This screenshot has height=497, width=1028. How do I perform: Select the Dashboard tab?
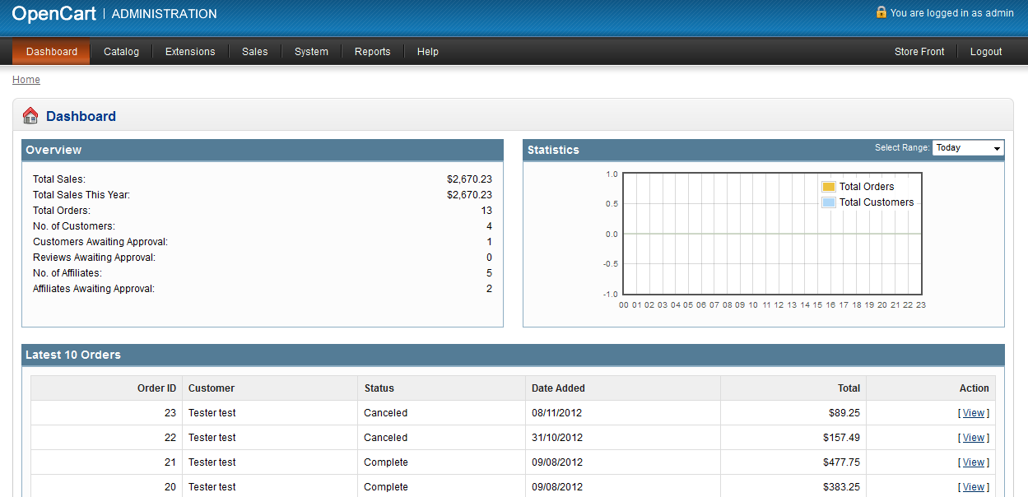click(51, 52)
